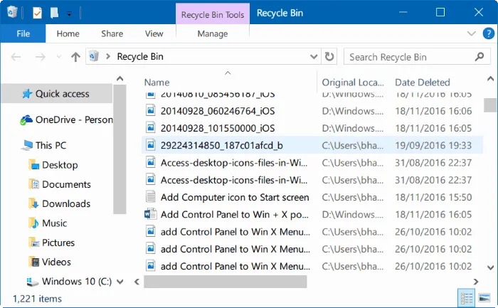The width and height of the screenshot is (498, 308).
Task: Select the Add Control Panel Word document
Action: tap(234, 214)
